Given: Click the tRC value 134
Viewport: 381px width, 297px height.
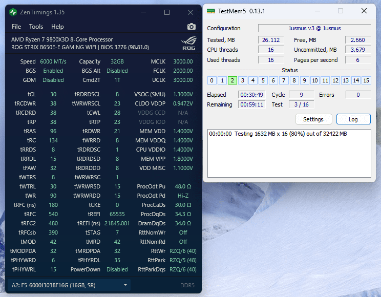Looking at the screenshot, I should coord(53,140).
